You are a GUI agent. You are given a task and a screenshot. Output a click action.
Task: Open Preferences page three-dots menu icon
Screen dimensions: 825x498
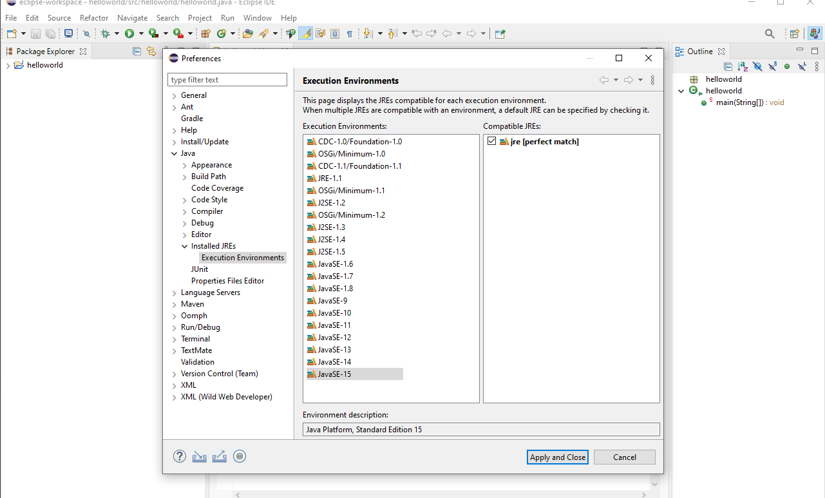(652, 80)
